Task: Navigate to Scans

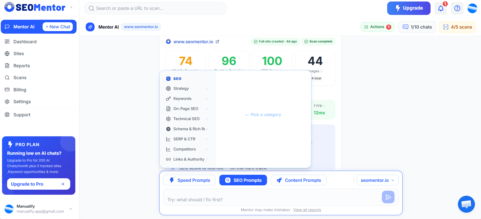Action: (39, 78)
